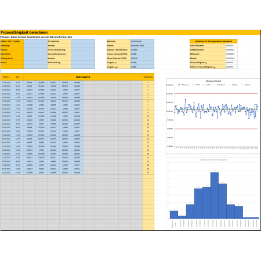
Task: Click the Prozess input cell
Action: 35,50
